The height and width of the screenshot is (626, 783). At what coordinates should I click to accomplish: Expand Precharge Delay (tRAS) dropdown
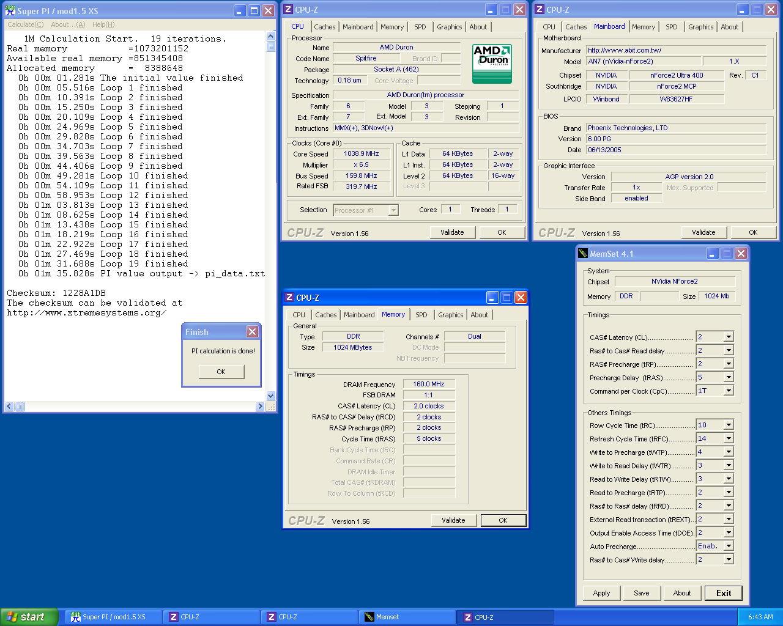[728, 377]
